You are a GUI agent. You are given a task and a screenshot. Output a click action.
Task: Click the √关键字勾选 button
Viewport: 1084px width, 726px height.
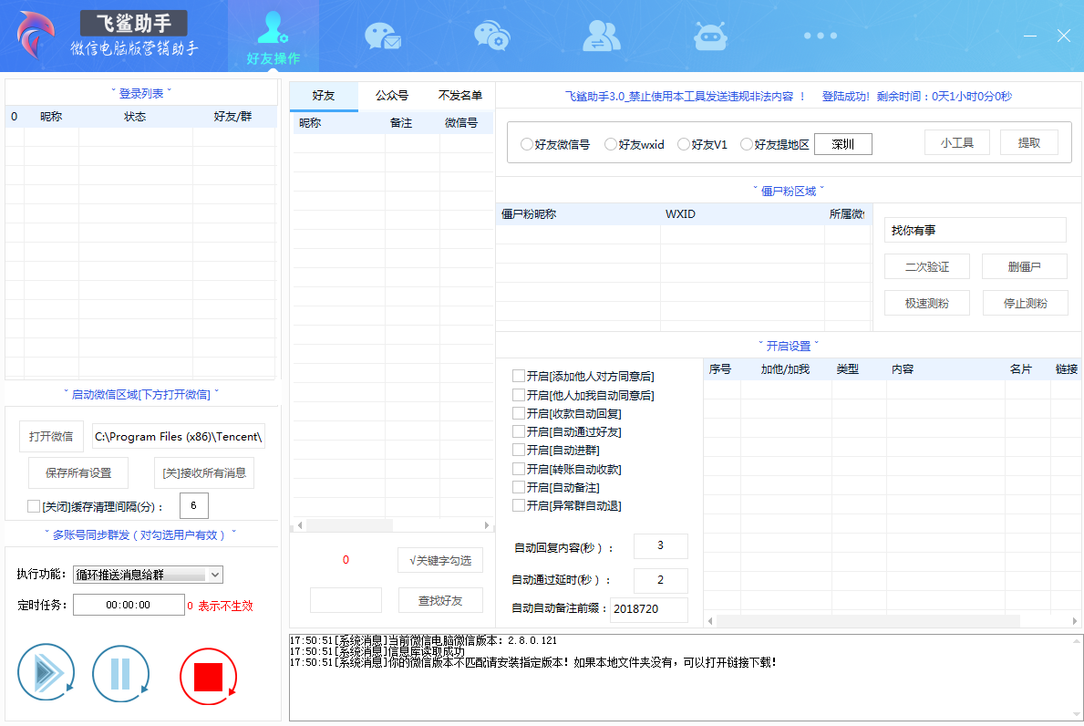pos(440,560)
